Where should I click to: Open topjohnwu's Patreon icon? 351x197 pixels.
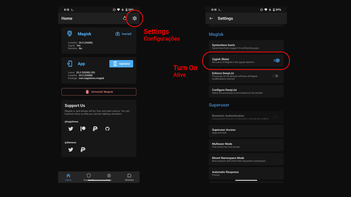tap(83, 129)
